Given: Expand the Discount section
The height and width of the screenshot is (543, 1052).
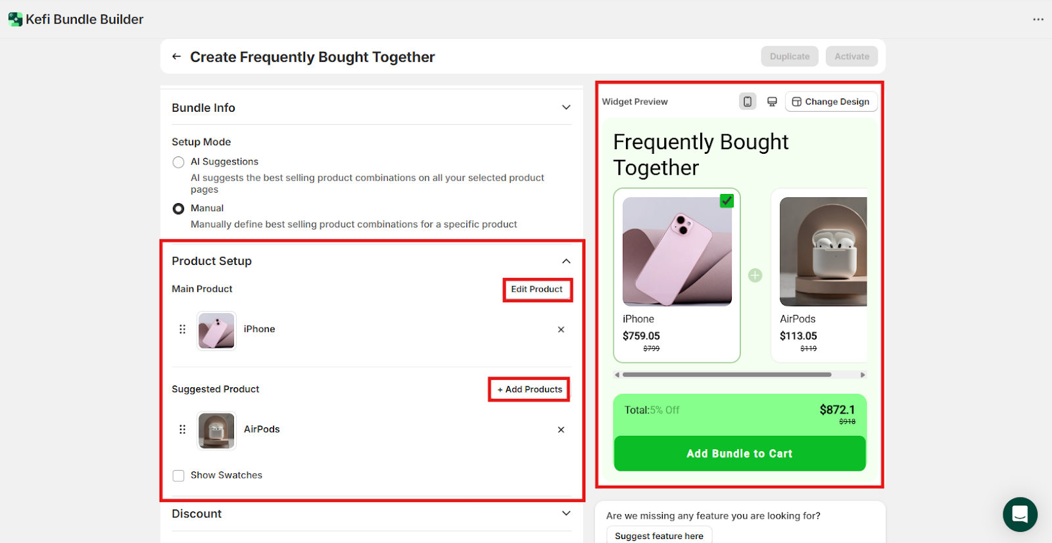Looking at the screenshot, I should click(x=566, y=513).
